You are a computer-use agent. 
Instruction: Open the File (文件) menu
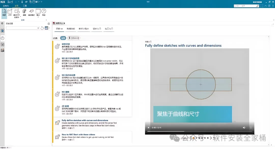[x=6, y=6]
